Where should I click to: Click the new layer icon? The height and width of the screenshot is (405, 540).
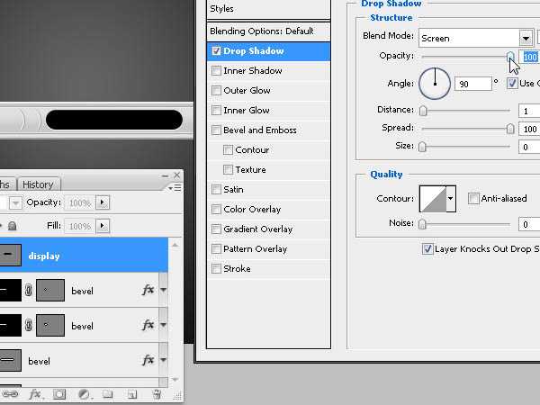(132, 394)
